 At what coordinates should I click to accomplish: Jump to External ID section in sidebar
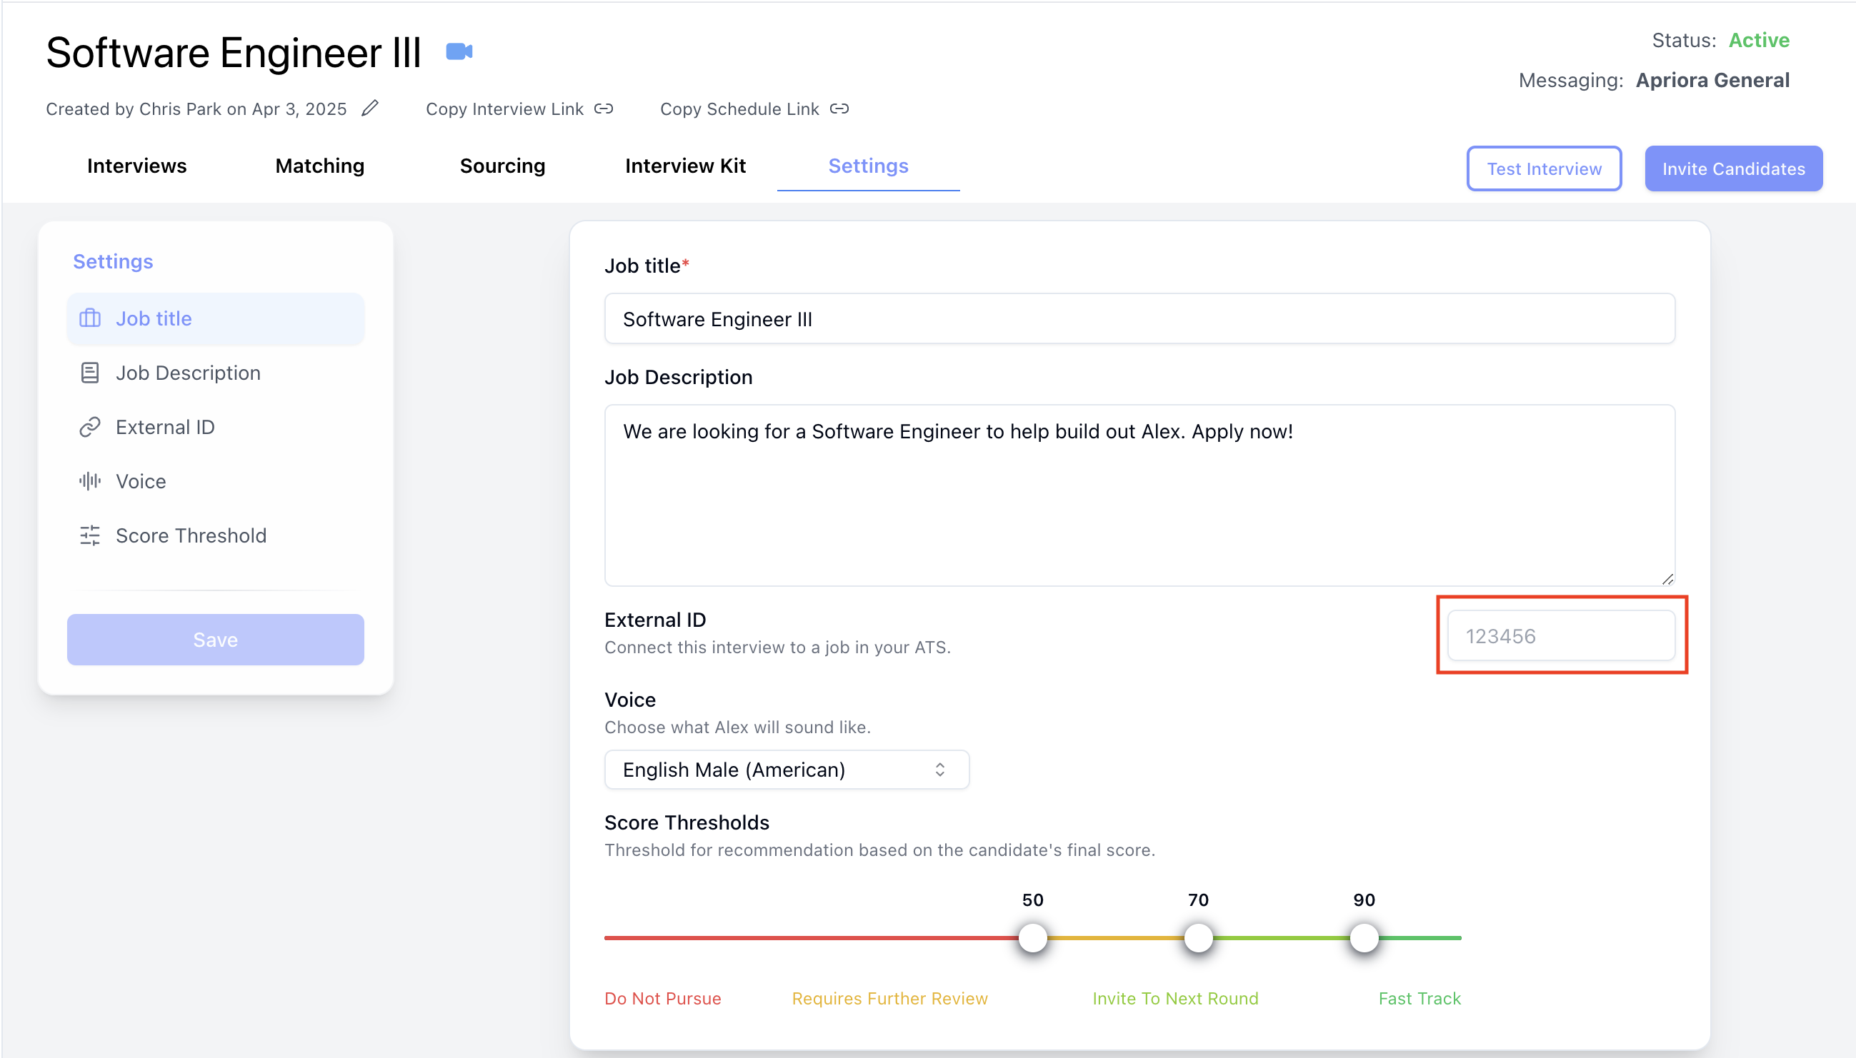coord(215,427)
